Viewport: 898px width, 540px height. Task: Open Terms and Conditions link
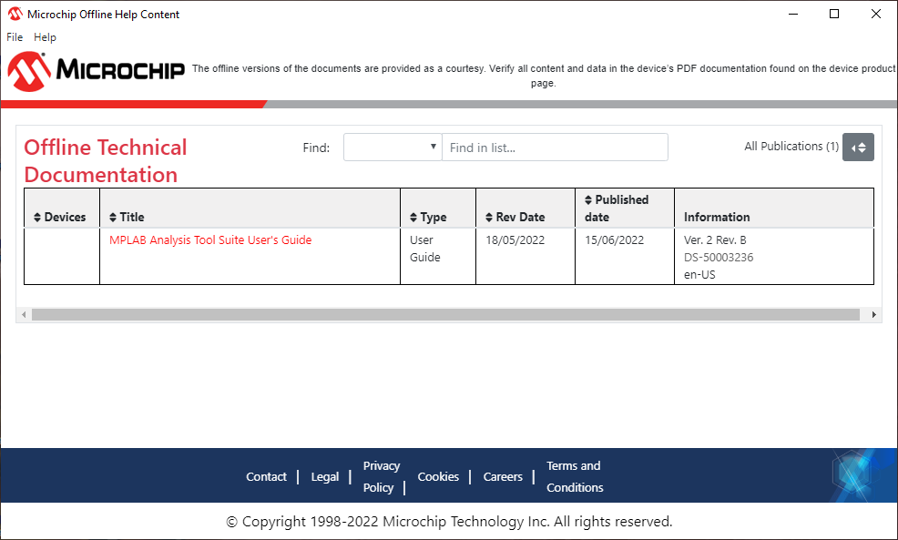pyautogui.click(x=575, y=476)
